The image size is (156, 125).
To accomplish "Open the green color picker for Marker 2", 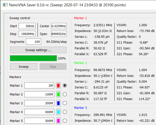I will coord(58,94).
